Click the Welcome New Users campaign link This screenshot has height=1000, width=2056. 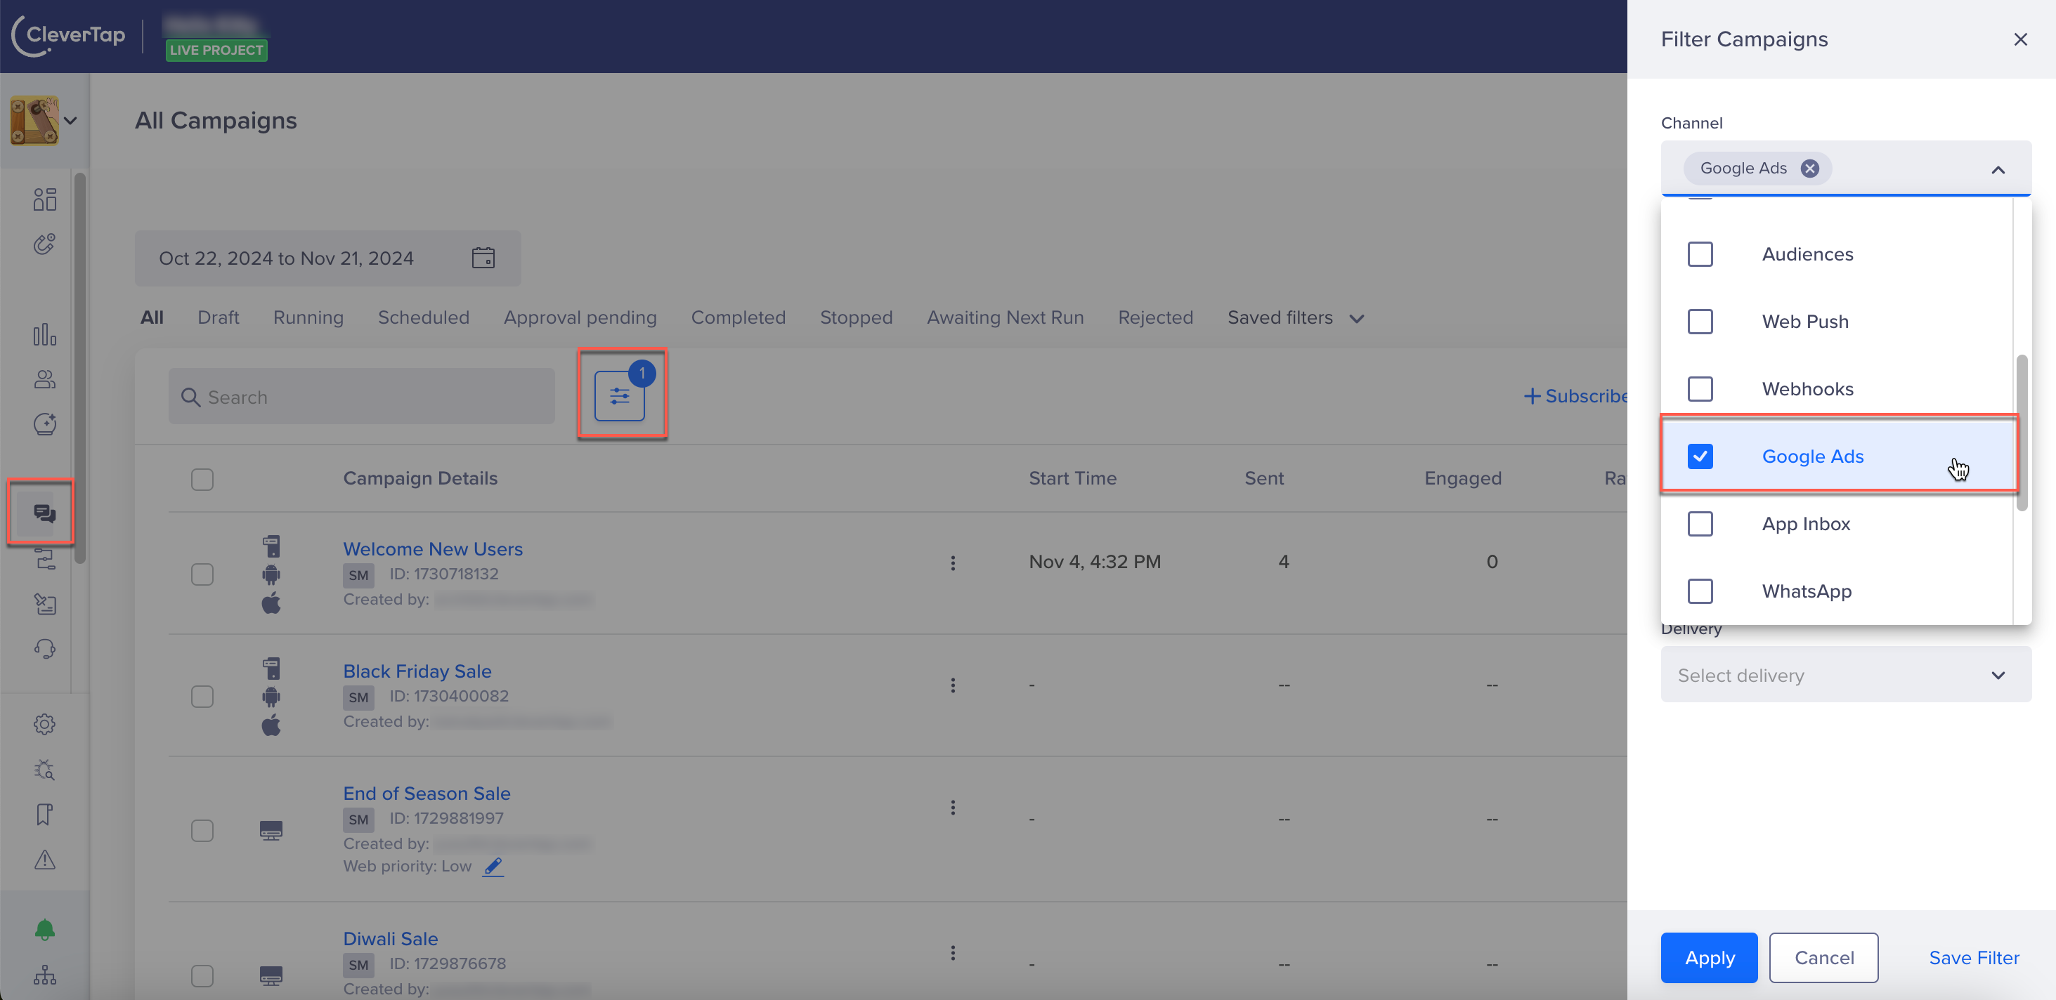(433, 549)
